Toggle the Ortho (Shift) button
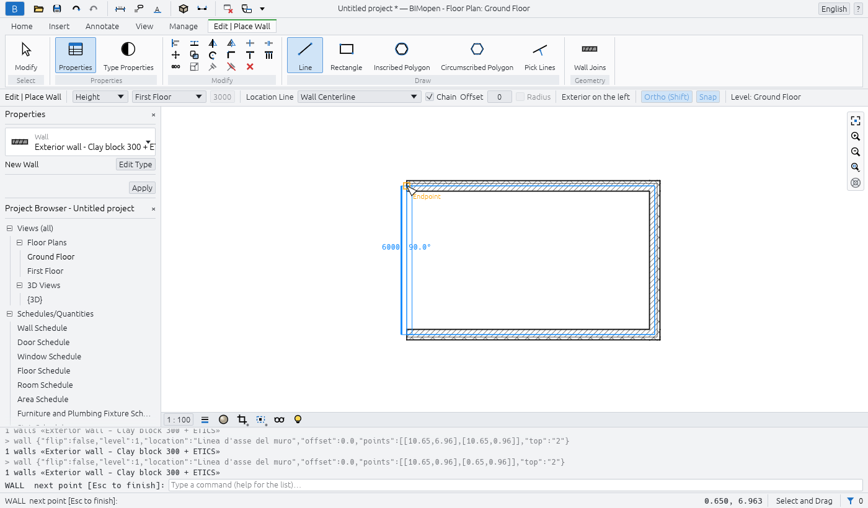 coord(666,97)
